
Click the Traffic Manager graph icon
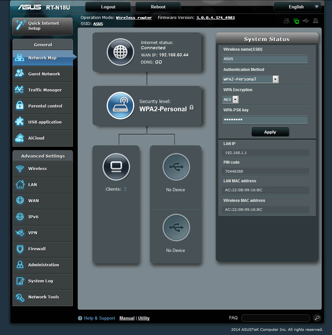(x=19, y=89)
